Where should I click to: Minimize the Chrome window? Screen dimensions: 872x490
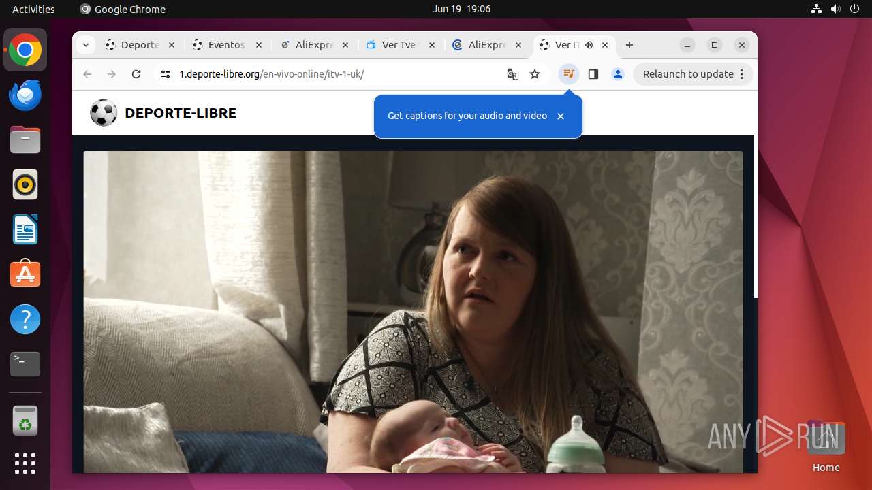click(x=688, y=45)
